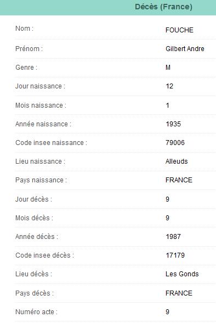Click the Pays décès label
Viewport: 216px width, 323px height.
[35, 293]
